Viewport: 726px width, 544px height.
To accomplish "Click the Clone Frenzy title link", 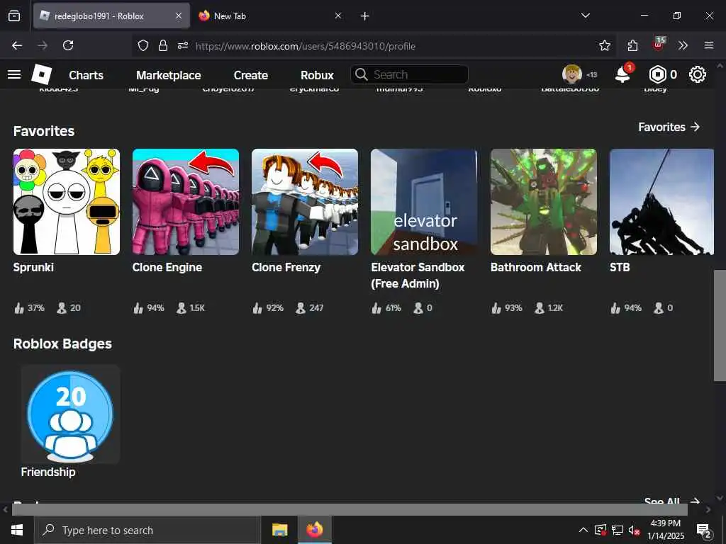I will [286, 267].
